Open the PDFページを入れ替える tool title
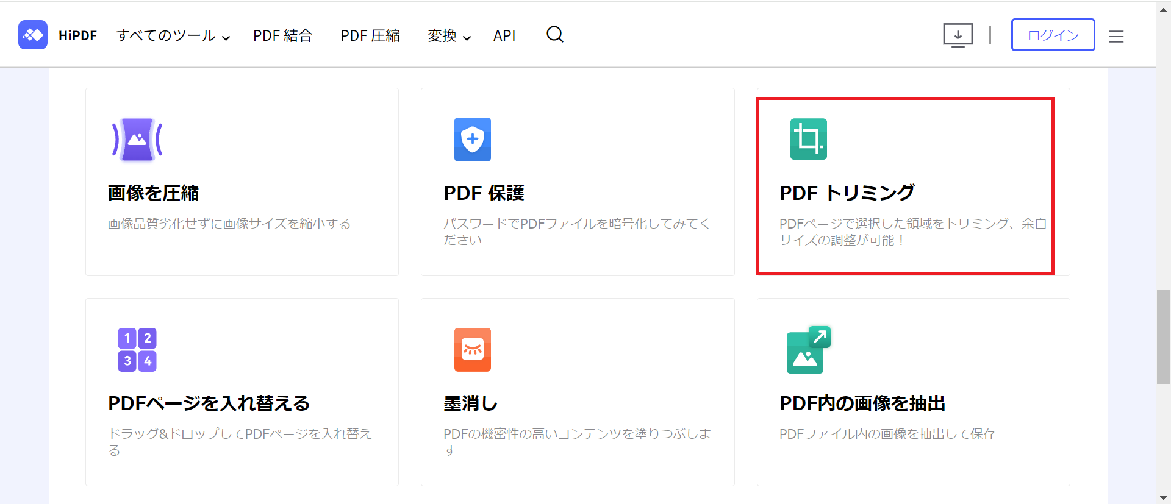Image resolution: width=1171 pixels, height=504 pixels. [209, 403]
